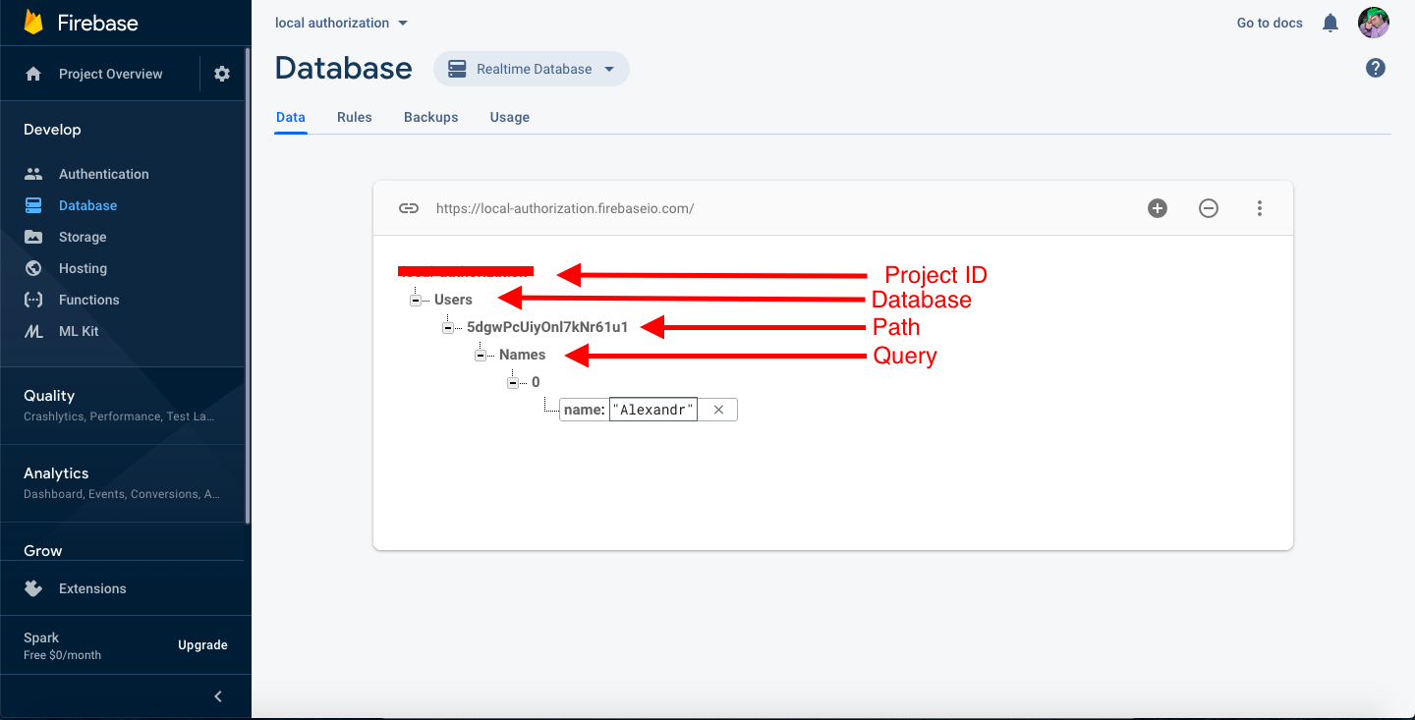This screenshot has height=720, width=1415.
Task: Collapse all with minus circle icon
Action: coord(1209,208)
